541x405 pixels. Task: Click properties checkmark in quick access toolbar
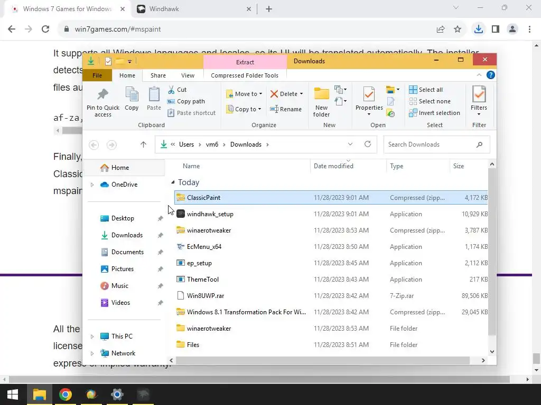[108, 61]
